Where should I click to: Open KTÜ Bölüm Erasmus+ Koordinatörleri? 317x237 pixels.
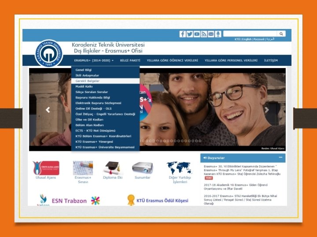(x=105, y=136)
